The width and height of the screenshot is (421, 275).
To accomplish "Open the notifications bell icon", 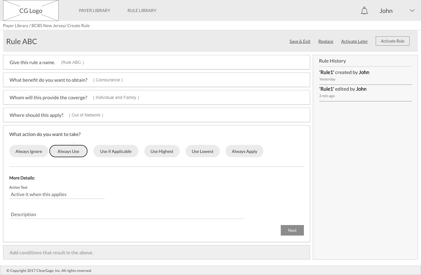I will pos(364,11).
